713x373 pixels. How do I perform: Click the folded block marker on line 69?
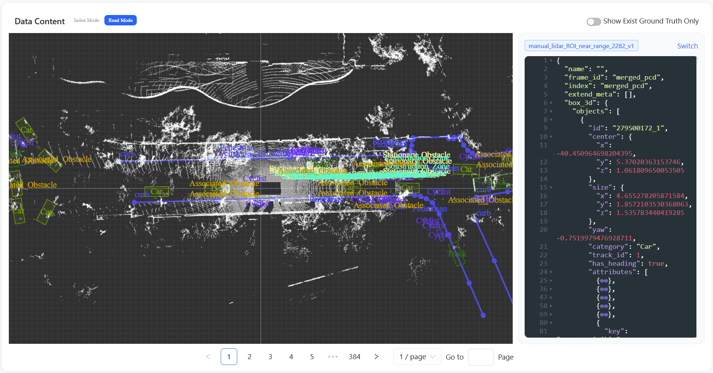(604, 315)
